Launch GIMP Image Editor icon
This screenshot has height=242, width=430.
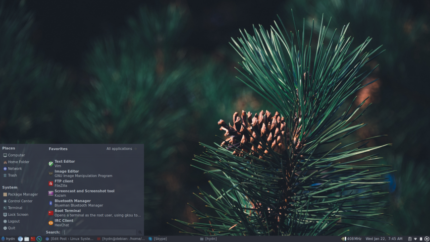pyautogui.click(x=51, y=174)
